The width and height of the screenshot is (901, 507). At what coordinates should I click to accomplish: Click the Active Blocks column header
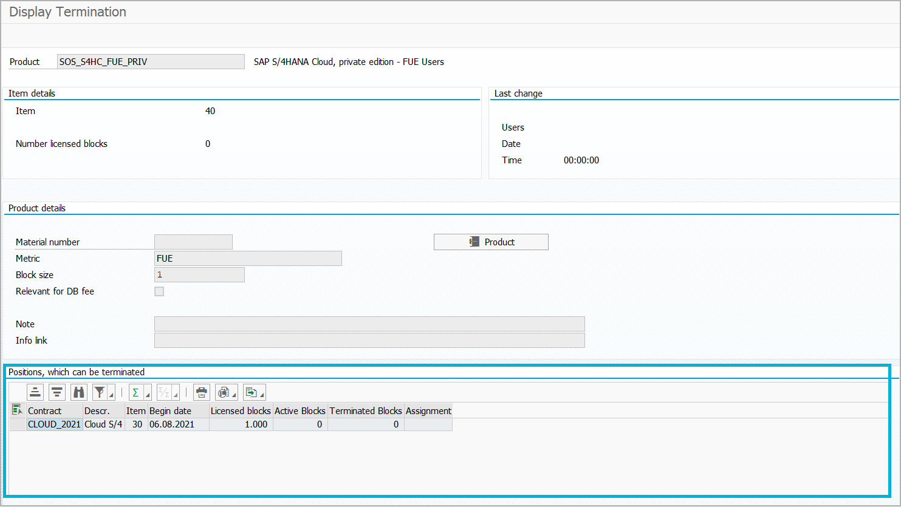click(300, 410)
